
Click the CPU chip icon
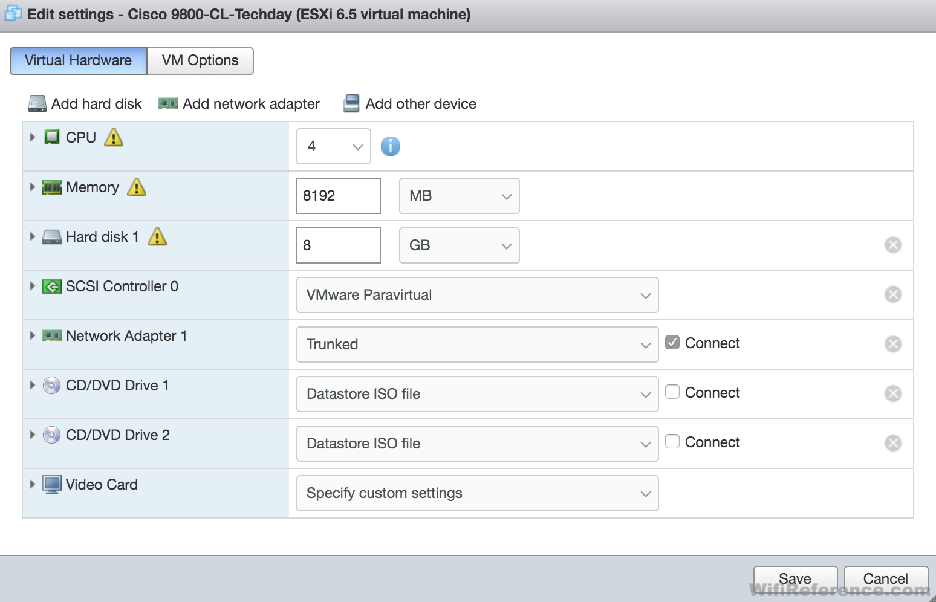pyautogui.click(x=52, y=137)
